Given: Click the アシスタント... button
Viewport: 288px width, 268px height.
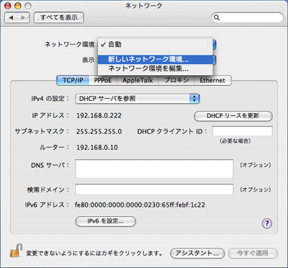Looking at the screenshot, I should (197, 253).
